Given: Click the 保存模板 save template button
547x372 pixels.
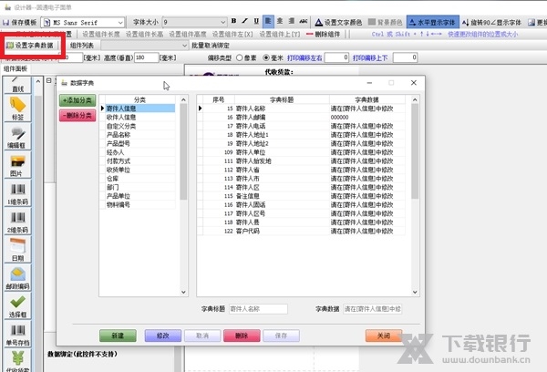Looking at the screenshot, I should pyautogui.click(x=19, y=22).
